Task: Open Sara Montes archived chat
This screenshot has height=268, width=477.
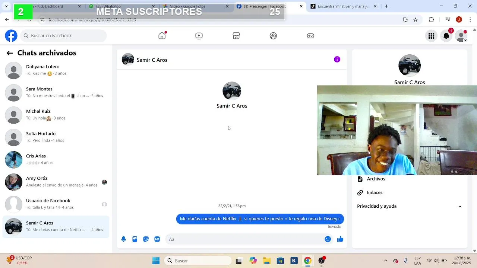Action: [56, 92]
